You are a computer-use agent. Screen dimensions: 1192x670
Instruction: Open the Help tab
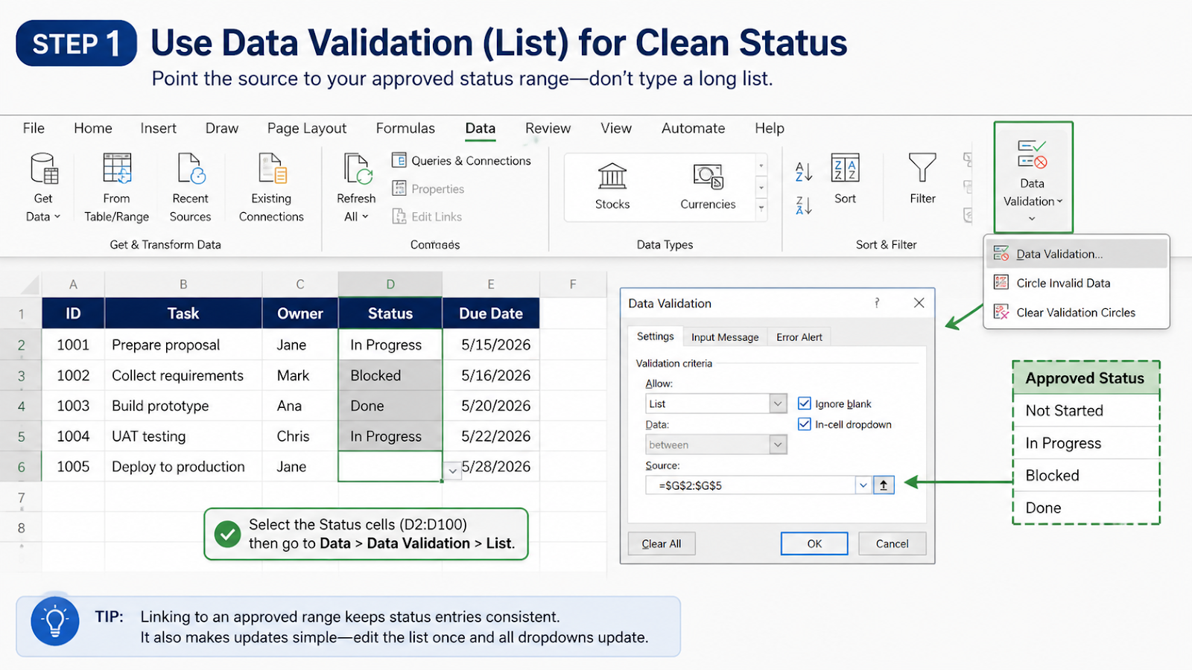(x=770, y=128)
